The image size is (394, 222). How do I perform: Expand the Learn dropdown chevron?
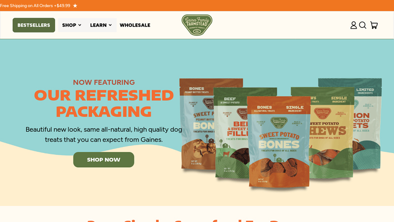click(110, 25)
